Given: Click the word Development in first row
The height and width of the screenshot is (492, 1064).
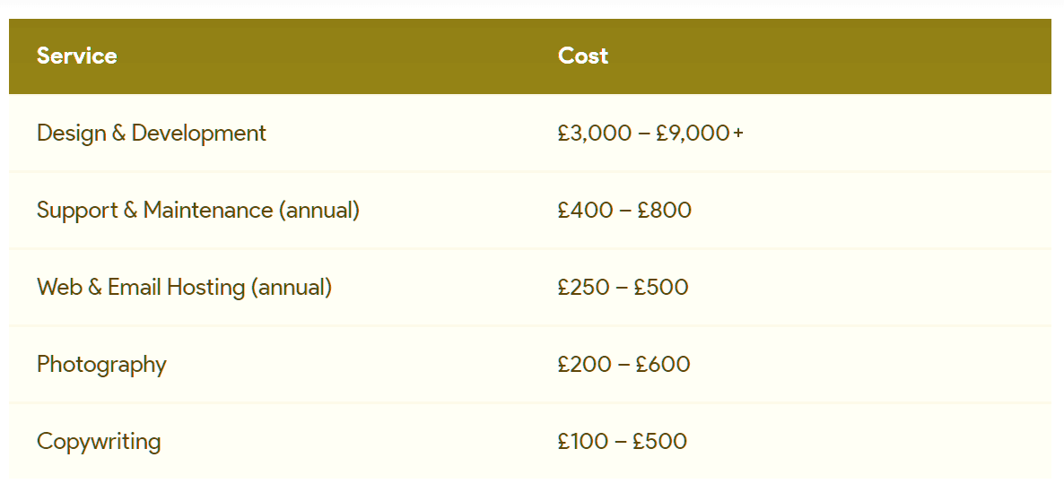Looking at the screenshot, I should pos(199,133).
